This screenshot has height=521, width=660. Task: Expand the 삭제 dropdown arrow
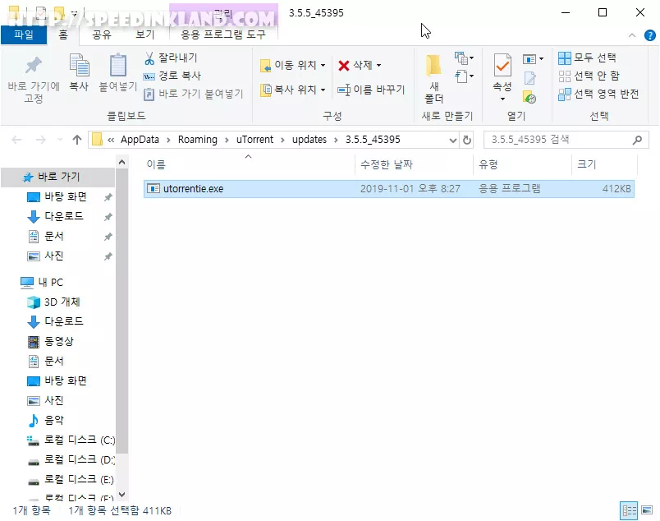pyautogui.click(x=378, y=66)
